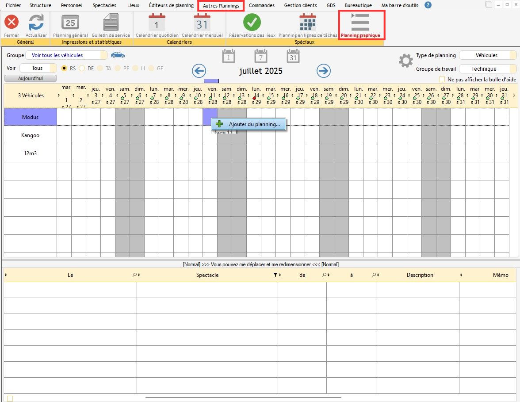
Task: Open the Spectacles menu
Action: [x=104, y=5]
